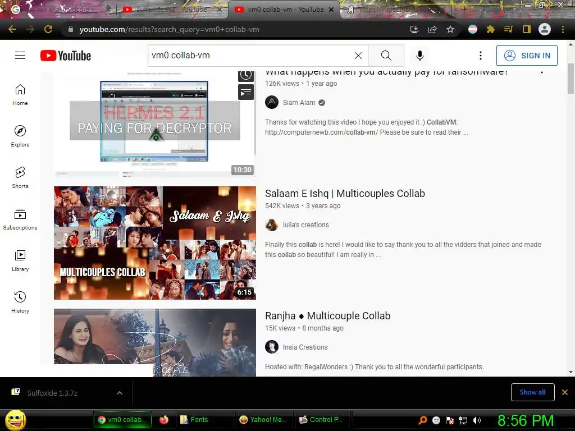Open action menu for ransomware video
575x431 pixels.
coord(542,72)
